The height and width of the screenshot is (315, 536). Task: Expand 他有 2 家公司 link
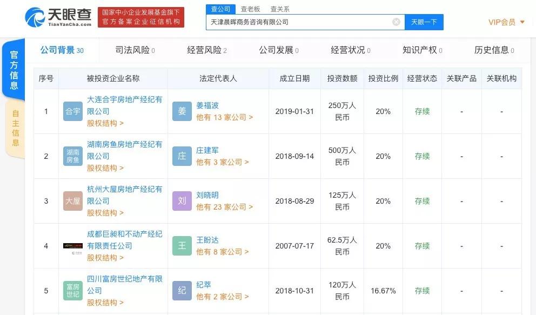coord(223,297)
